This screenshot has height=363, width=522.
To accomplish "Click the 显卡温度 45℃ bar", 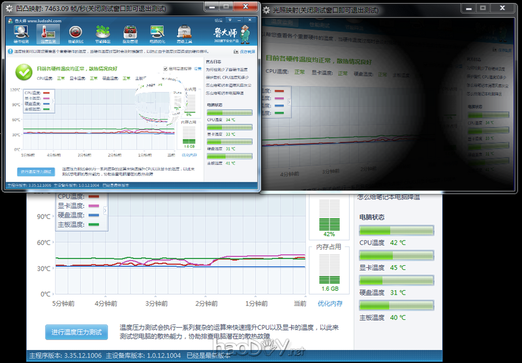I will [x=396, y=255].
